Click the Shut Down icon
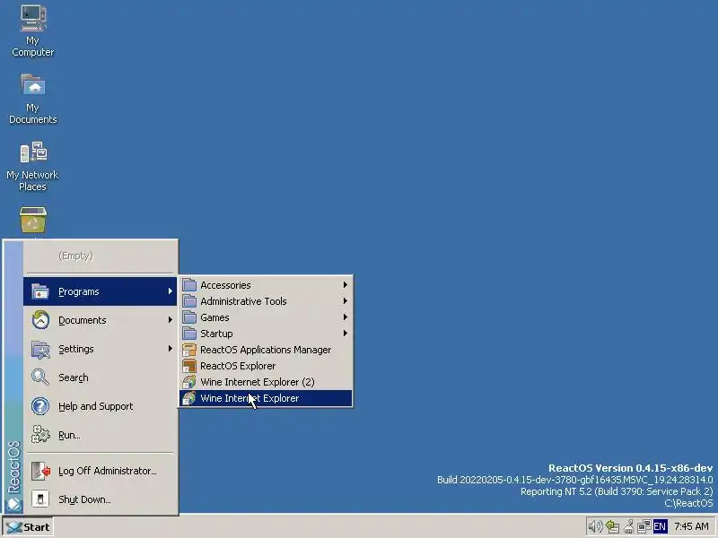The image size is (718, 538). click(x=40, y=499)
